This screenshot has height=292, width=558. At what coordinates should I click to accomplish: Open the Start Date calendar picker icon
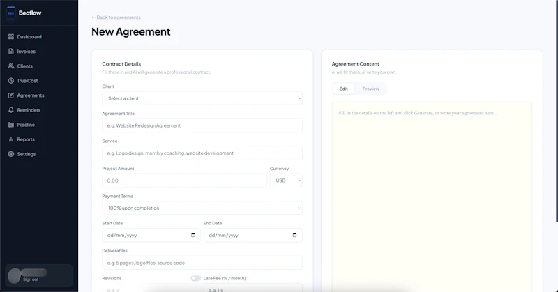coord(193,235)
